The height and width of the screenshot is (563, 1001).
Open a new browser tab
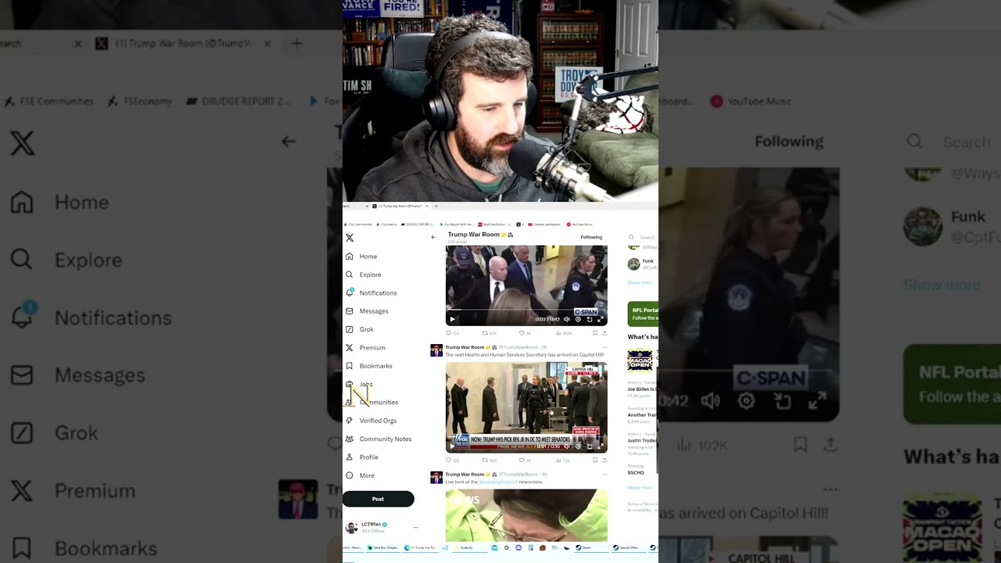pos(436,206)
